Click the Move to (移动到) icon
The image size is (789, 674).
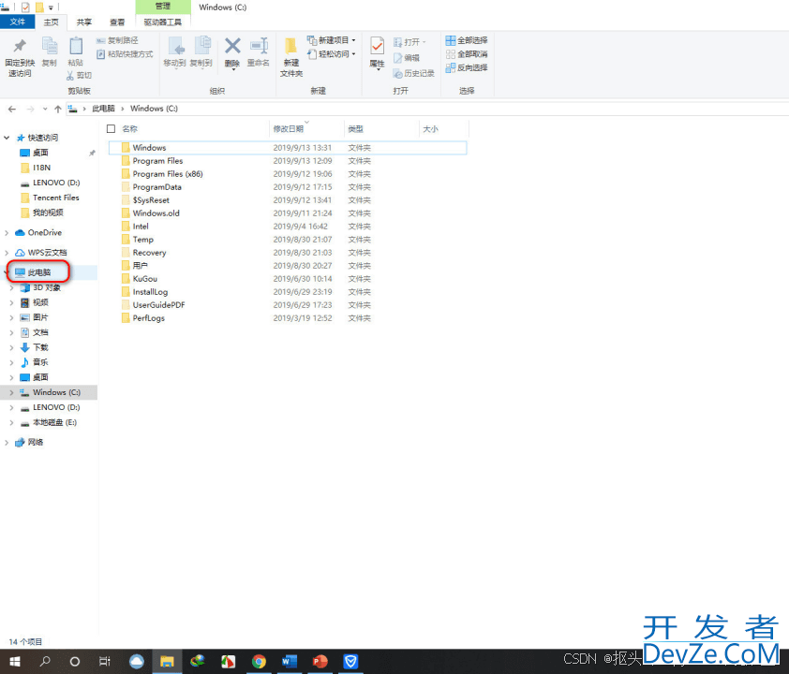pyautogui.click(x=175, y=46)
